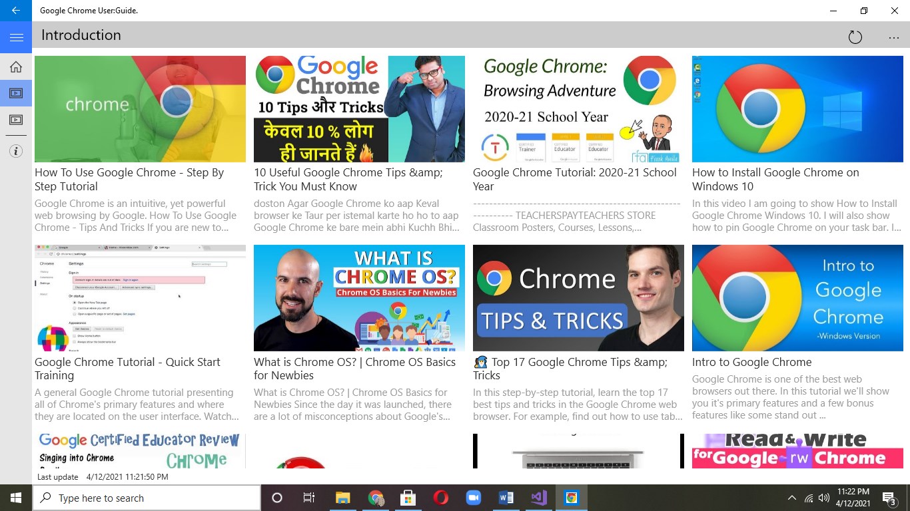Click title 'Google Chrome Tutorial - Quick Start Training'
This screenshot has width=910, height=511.
point(127,369)
